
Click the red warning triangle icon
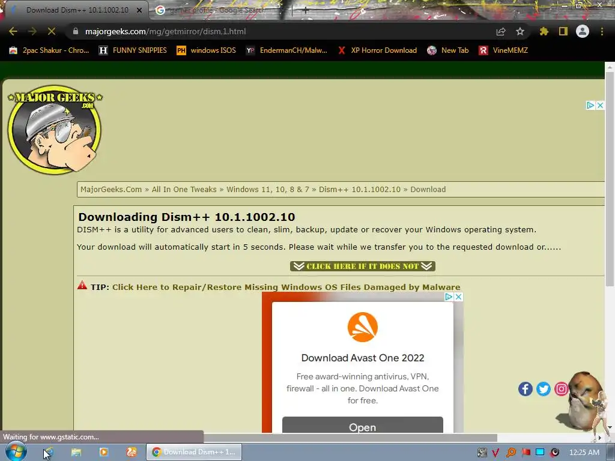(82, 285)
